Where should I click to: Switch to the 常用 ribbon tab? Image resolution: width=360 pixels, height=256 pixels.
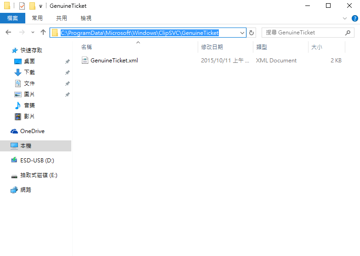tap(37, 18)
